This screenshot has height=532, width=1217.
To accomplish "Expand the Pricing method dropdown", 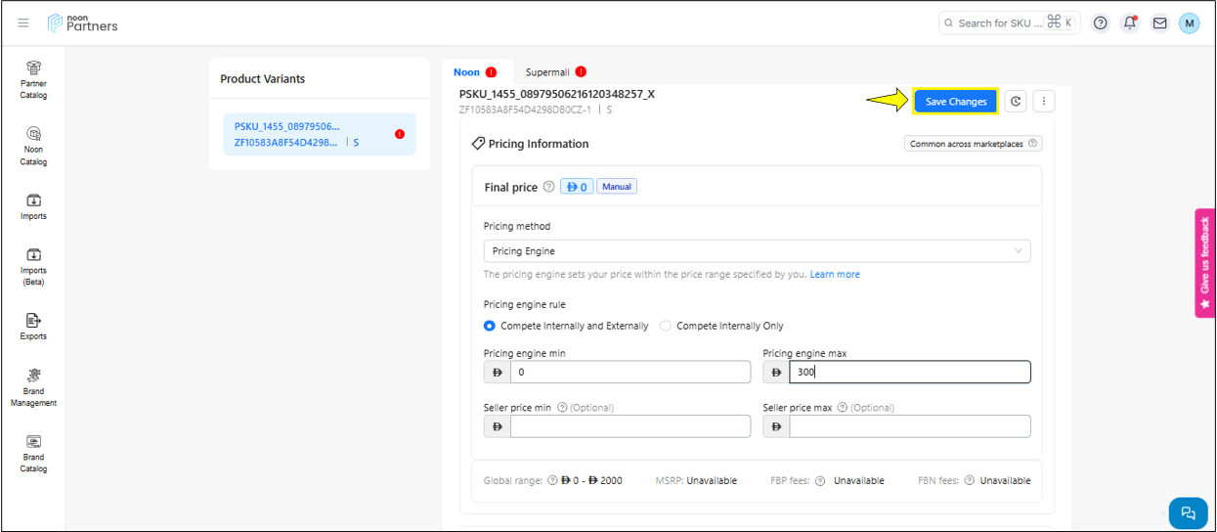I will coord(757,251).
